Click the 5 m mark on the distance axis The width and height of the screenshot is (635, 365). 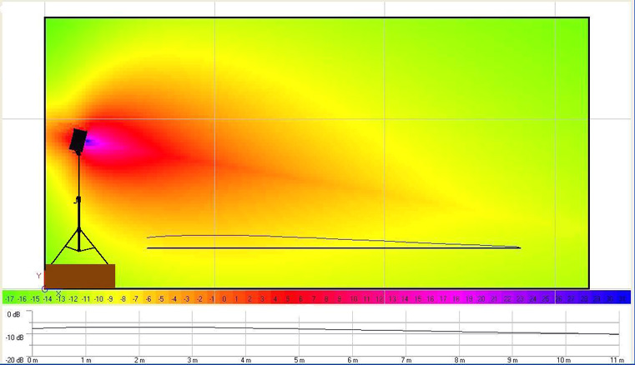pyautogui.click(x=298, y=360)
